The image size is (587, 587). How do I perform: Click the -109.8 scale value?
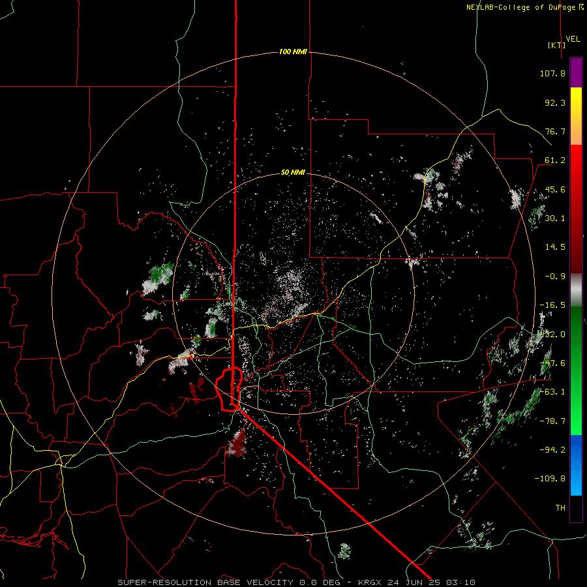550,479
